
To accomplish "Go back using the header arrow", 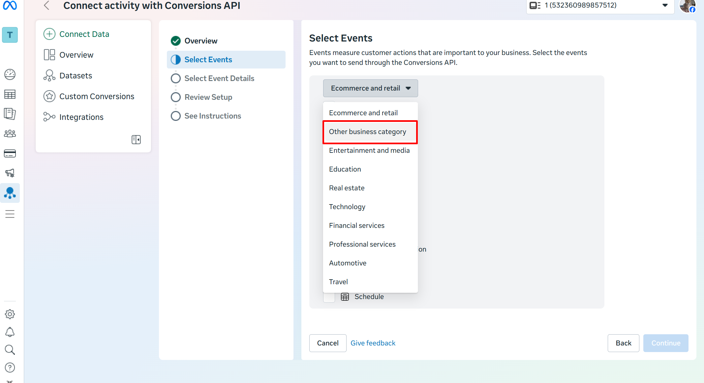I will point(47,6).
